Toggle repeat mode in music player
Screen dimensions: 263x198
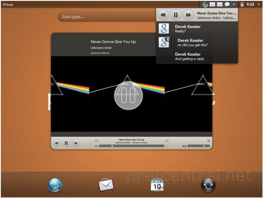click(96, 141)
